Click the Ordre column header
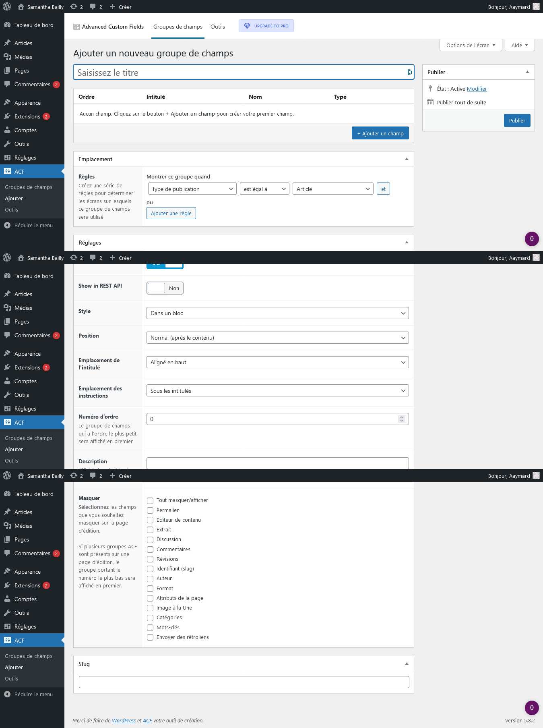The width and height of the screenshot is (543, 728). [x=87, y=97]
